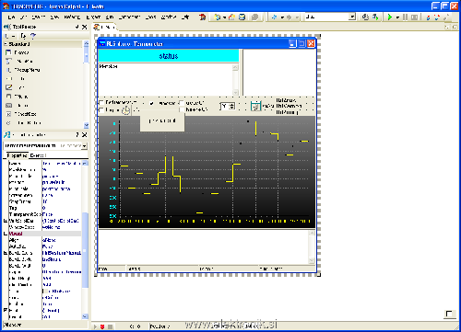Collapse the Visual category in Object Inspector
The height and width of the screenshot is (332, 461).
pyautogui.click(x=6, y=234)
